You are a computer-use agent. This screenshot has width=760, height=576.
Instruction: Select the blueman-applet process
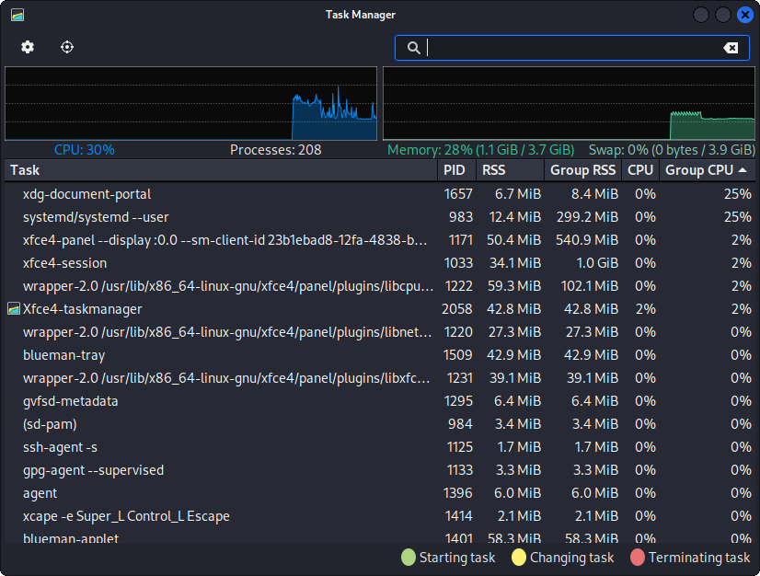[x=380, y=536]
